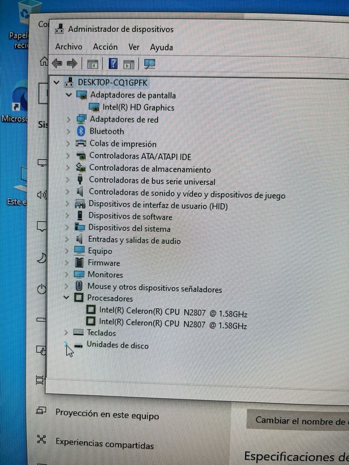Image resolution: width=349 pixels, height=465 pixels.
Task: Click the show/hide console tree icon
Action: [92, 64]
